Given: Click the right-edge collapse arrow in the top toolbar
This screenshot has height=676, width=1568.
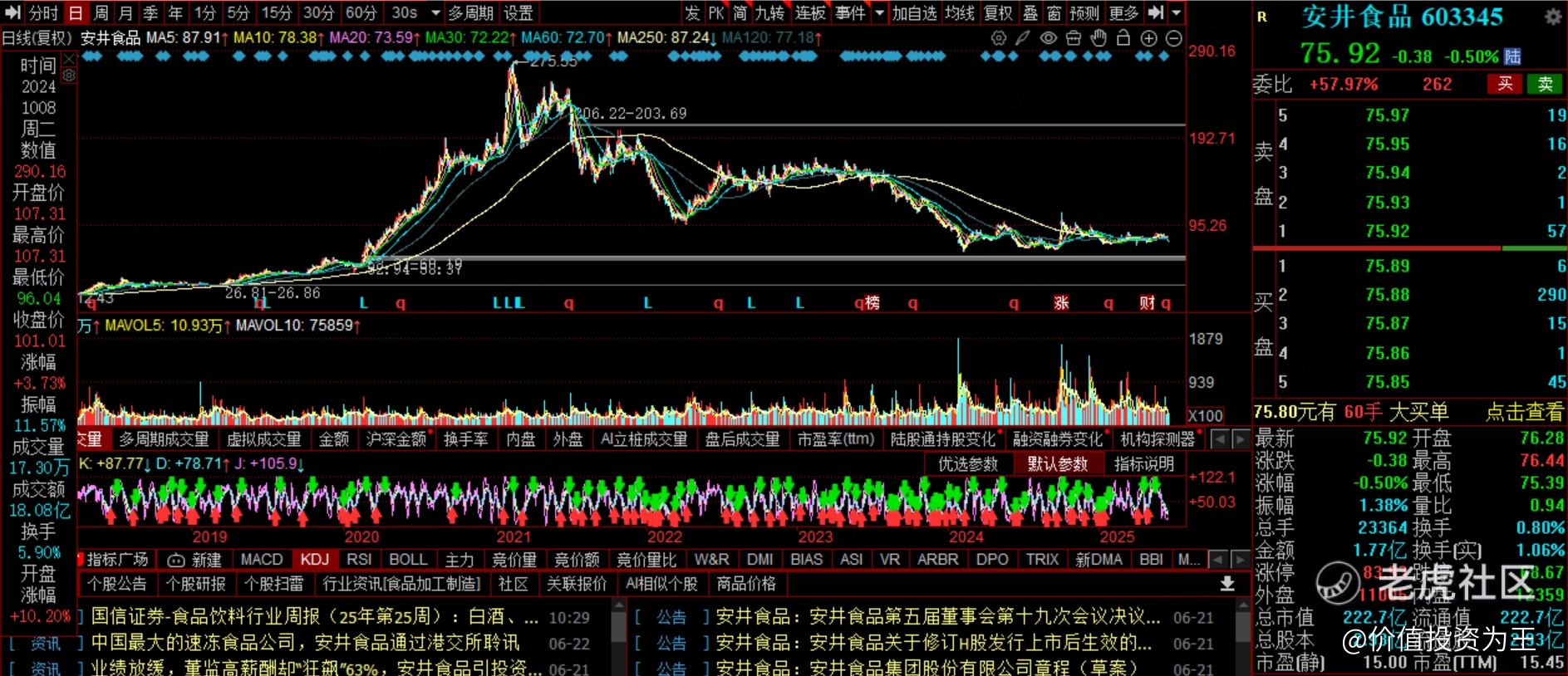Looking at the screenshot, I should (1156, 12).
